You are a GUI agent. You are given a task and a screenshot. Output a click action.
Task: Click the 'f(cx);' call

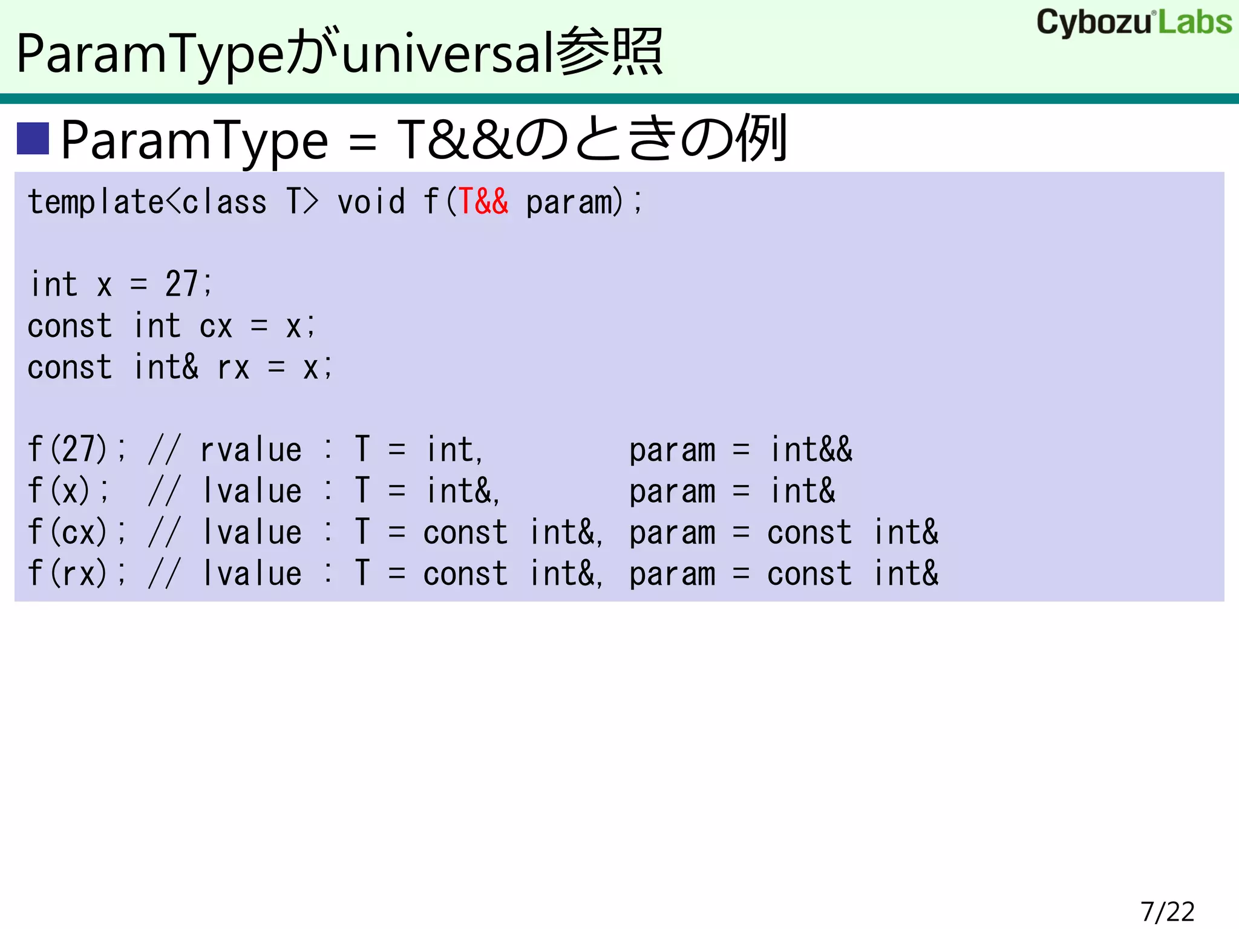click(x=77, y=532)
